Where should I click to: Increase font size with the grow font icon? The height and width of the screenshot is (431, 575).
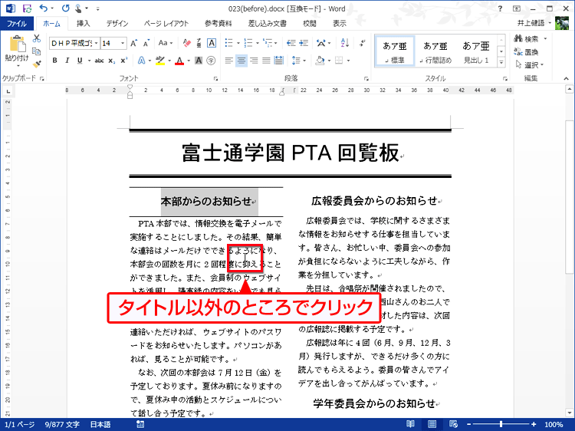(134, 43)
